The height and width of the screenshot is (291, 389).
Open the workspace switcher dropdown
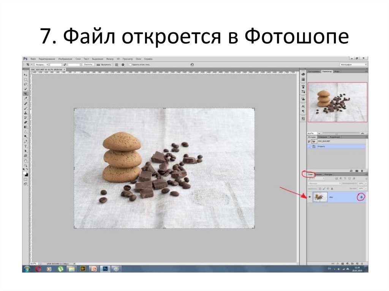click(x=353, y=64)
